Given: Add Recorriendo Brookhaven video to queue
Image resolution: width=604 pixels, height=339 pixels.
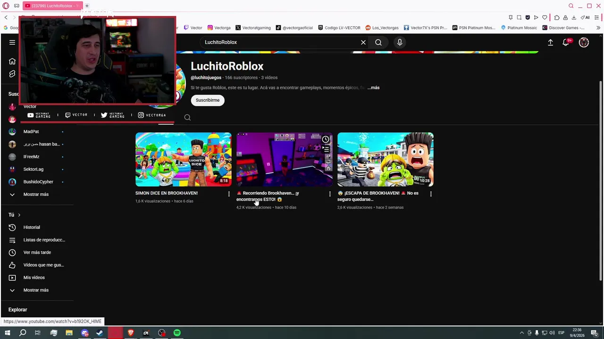Looking at the screenshot, I should coord(326,150).
